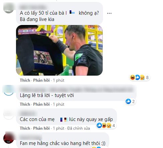Like the 'Lặng lẽ trả lời' comment via Thích

coord(25,104)
